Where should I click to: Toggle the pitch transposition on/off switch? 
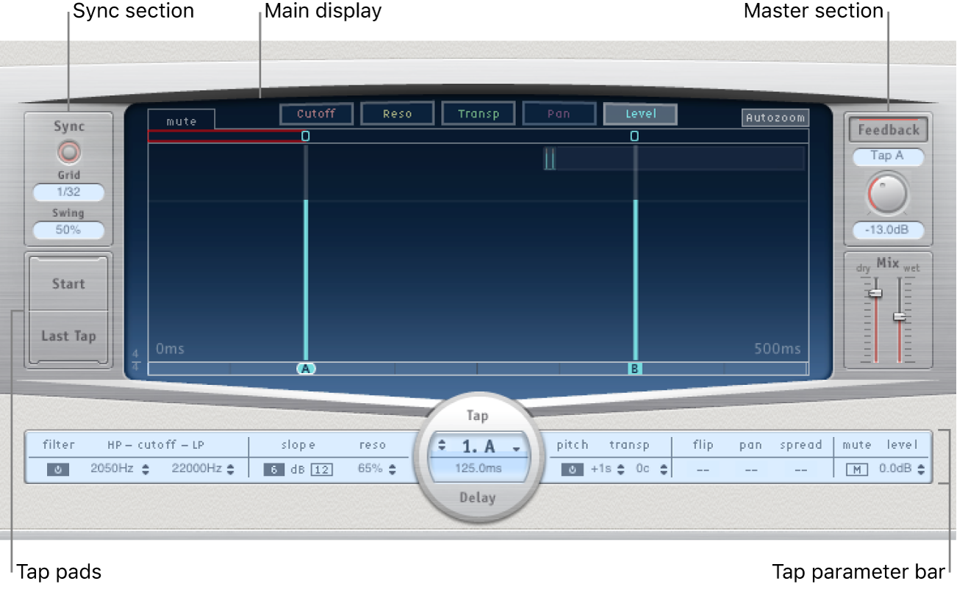click(572, 469)
